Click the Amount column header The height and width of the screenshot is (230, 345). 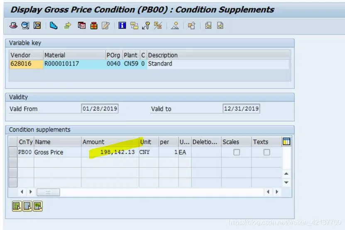(x=110, y=142)
